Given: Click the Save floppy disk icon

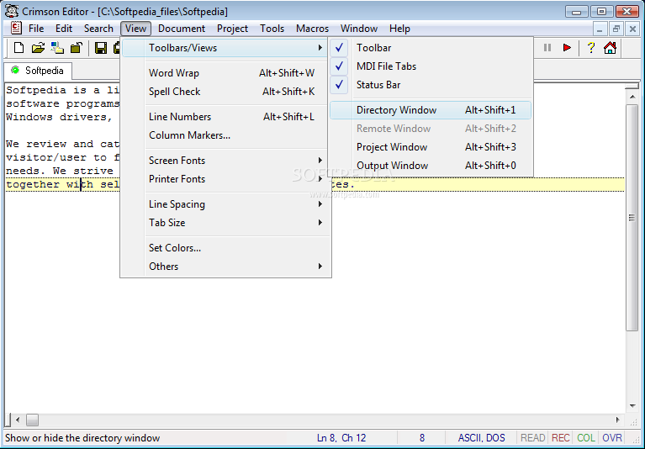Looking at the screenshot, I should [101, 48].
